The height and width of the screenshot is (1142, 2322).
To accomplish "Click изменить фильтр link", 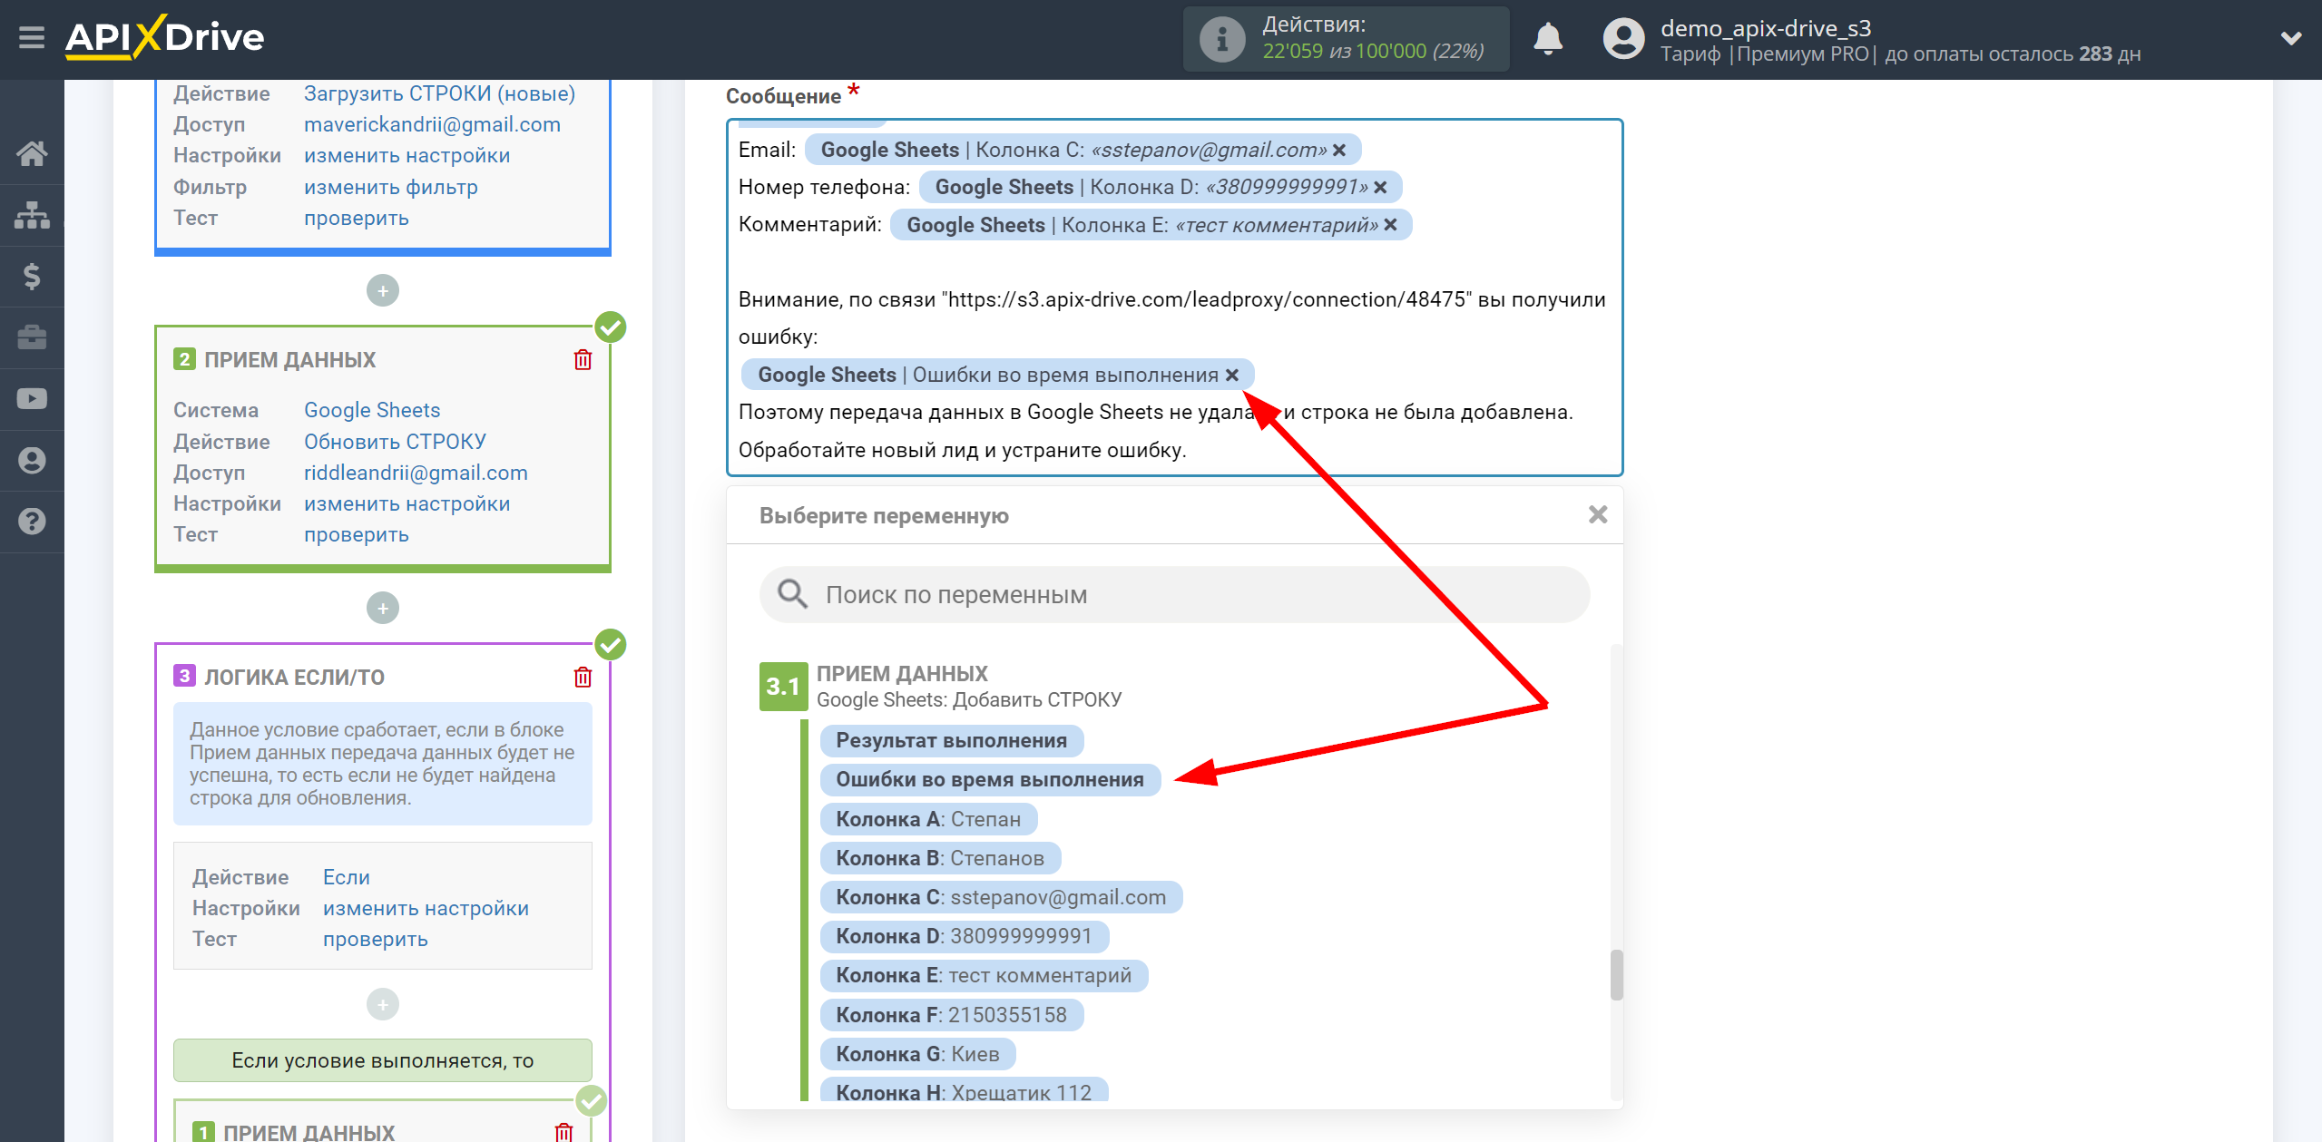I will coord(390,187).
